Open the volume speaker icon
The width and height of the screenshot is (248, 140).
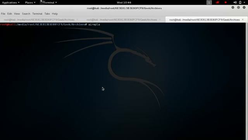point(235,2)
